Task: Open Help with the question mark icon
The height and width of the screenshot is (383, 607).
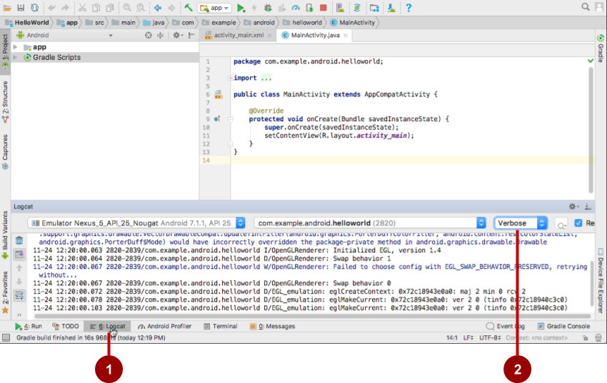Action: [408, 8]
